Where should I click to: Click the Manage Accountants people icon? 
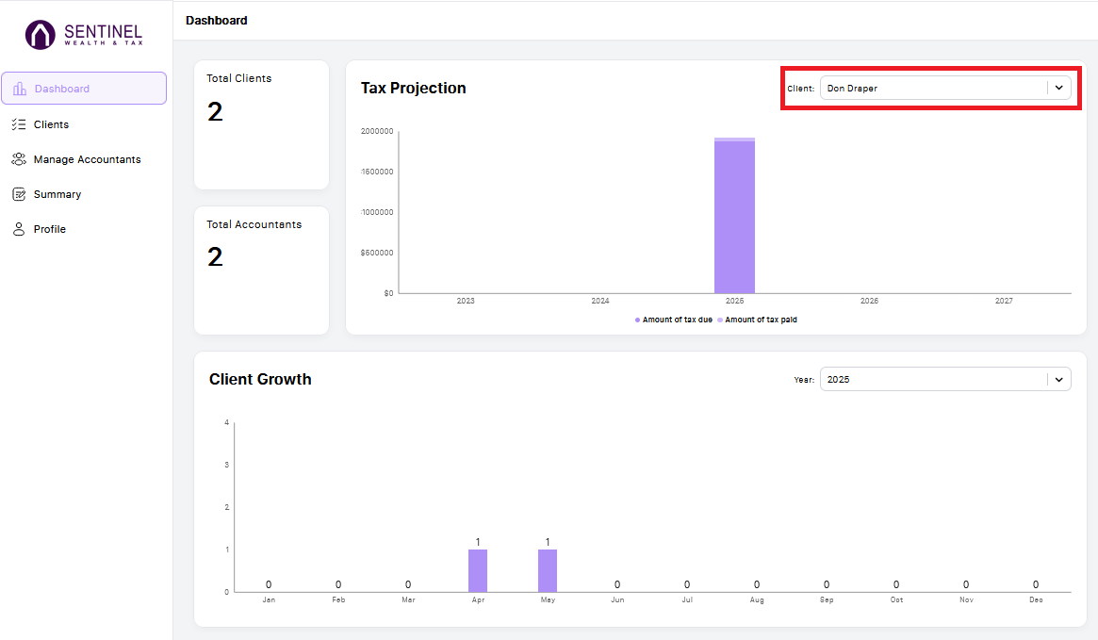tap(19, 159)
